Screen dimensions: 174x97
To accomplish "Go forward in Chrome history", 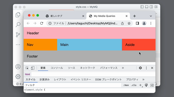I will tap(35, 23).
